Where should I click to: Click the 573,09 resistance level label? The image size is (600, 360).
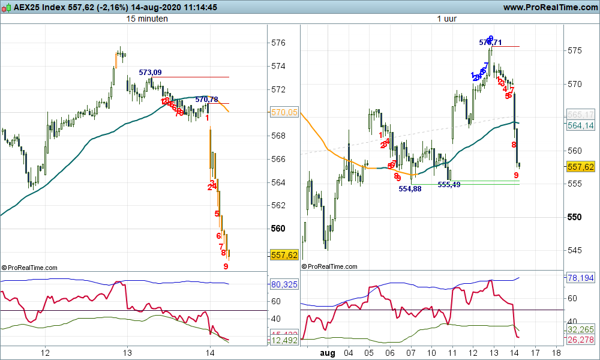coord(150,73)
